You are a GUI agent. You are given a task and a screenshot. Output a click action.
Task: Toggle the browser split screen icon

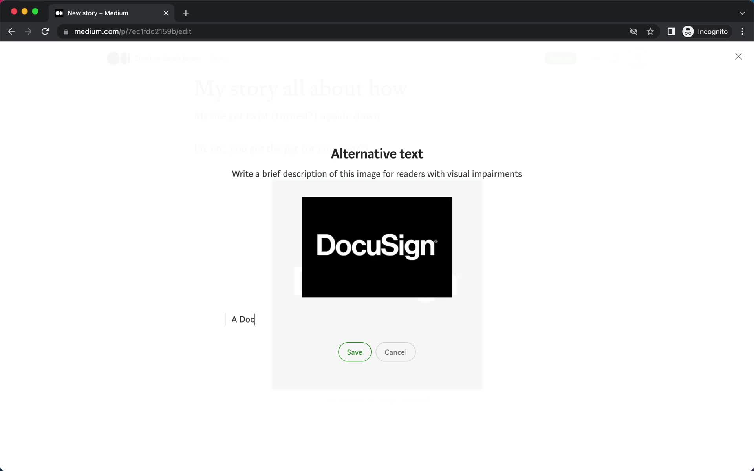tap(670, 31)
